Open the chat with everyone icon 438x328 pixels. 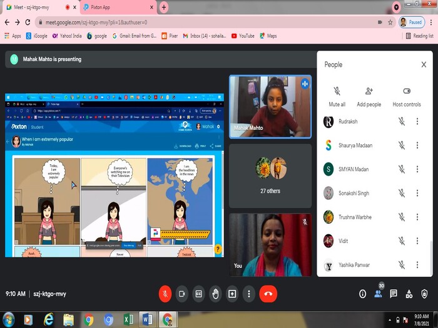(394, 294)
